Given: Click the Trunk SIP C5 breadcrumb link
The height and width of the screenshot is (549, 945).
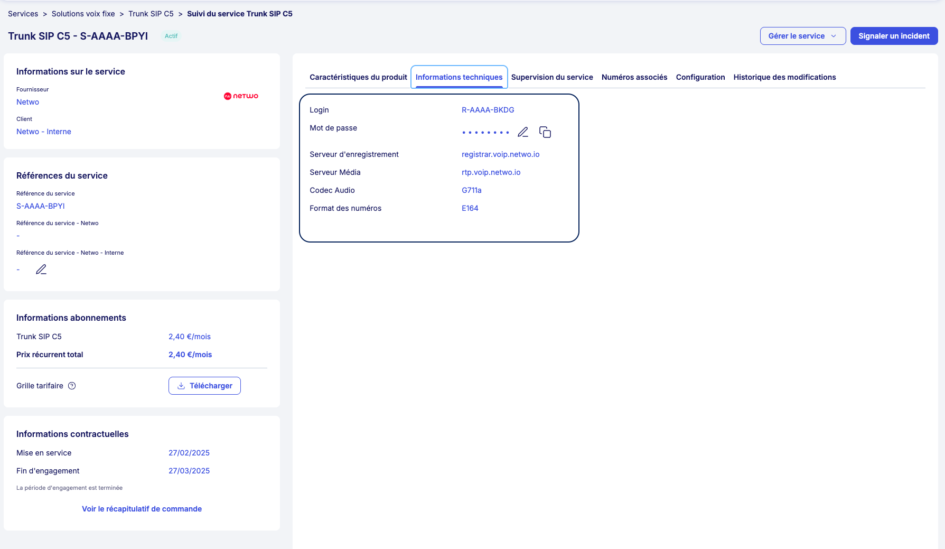Looking at the screenshot, I should (151, 14).
